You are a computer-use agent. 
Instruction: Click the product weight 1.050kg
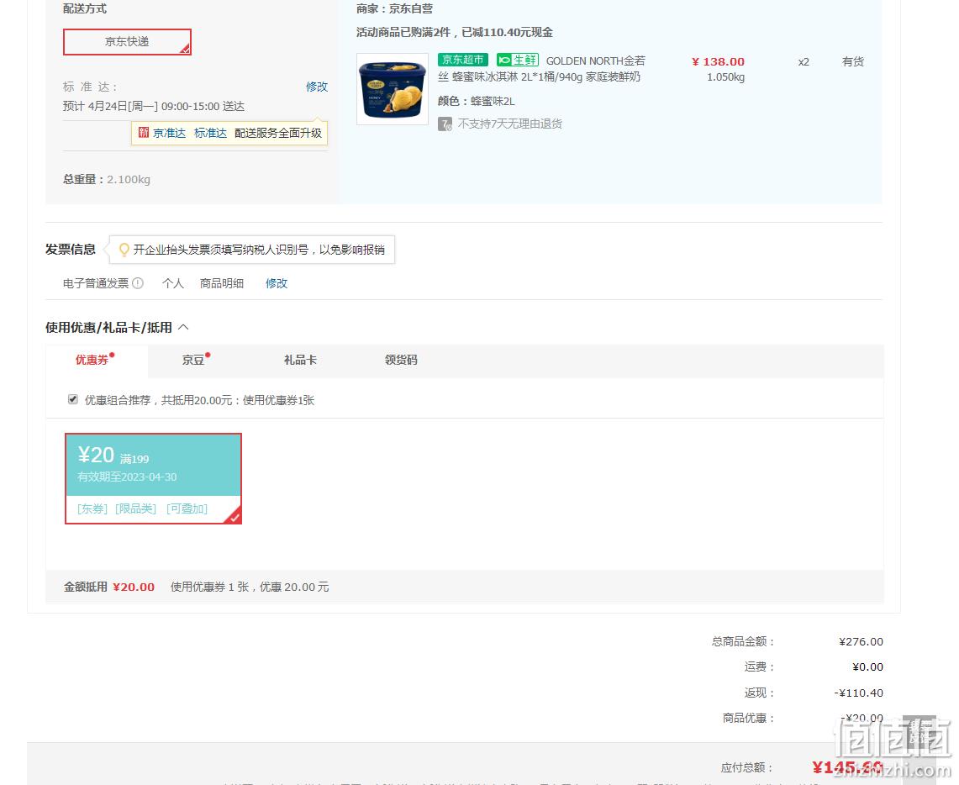coord(726,77)
